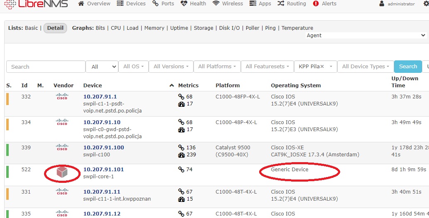Open the Health menu
The height and width of the screenshot is (218, 429).
(193, 4)
